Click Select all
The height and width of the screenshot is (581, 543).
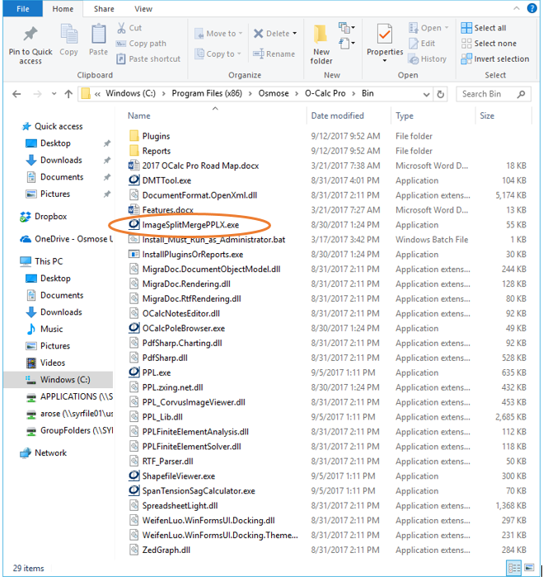484,28
